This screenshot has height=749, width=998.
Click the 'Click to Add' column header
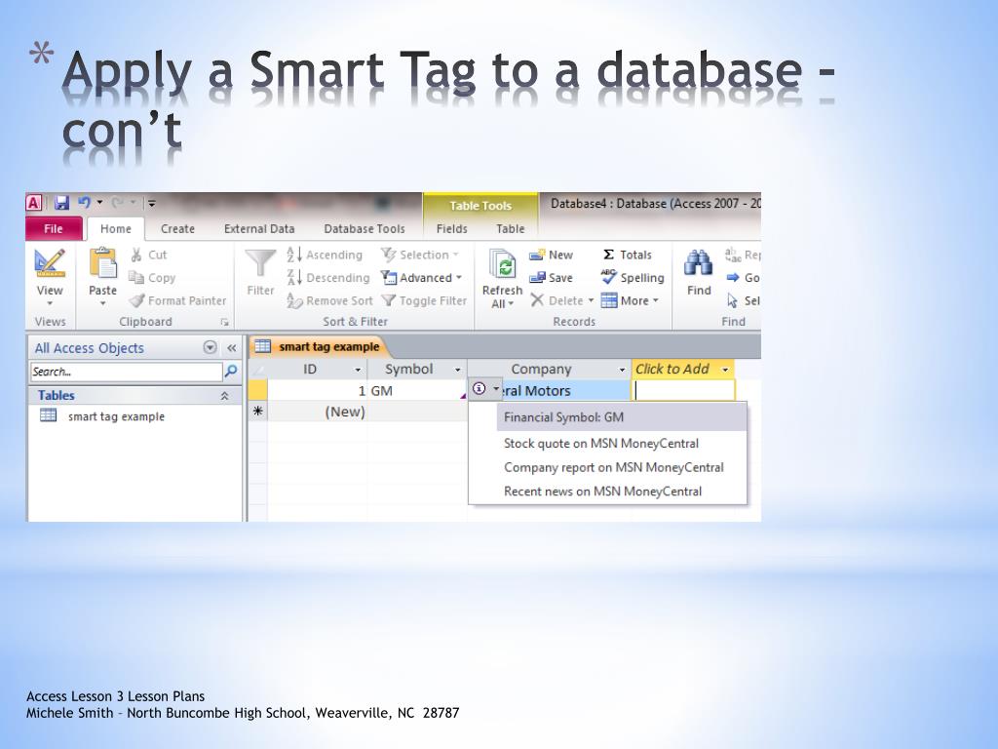(x=682, y=369)
